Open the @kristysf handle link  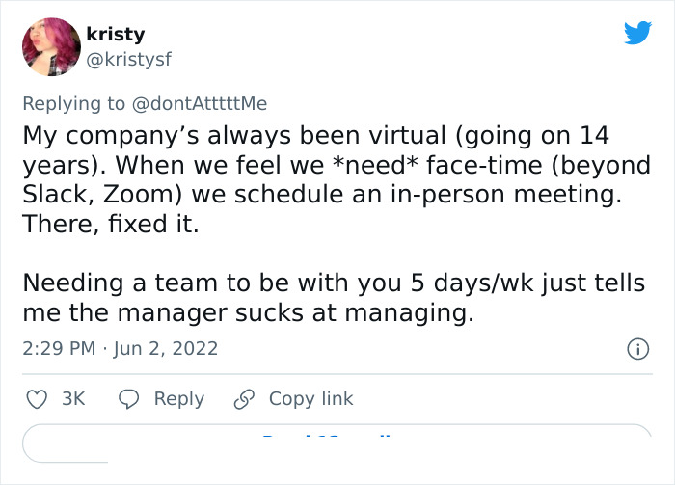(x=136, y=59)
